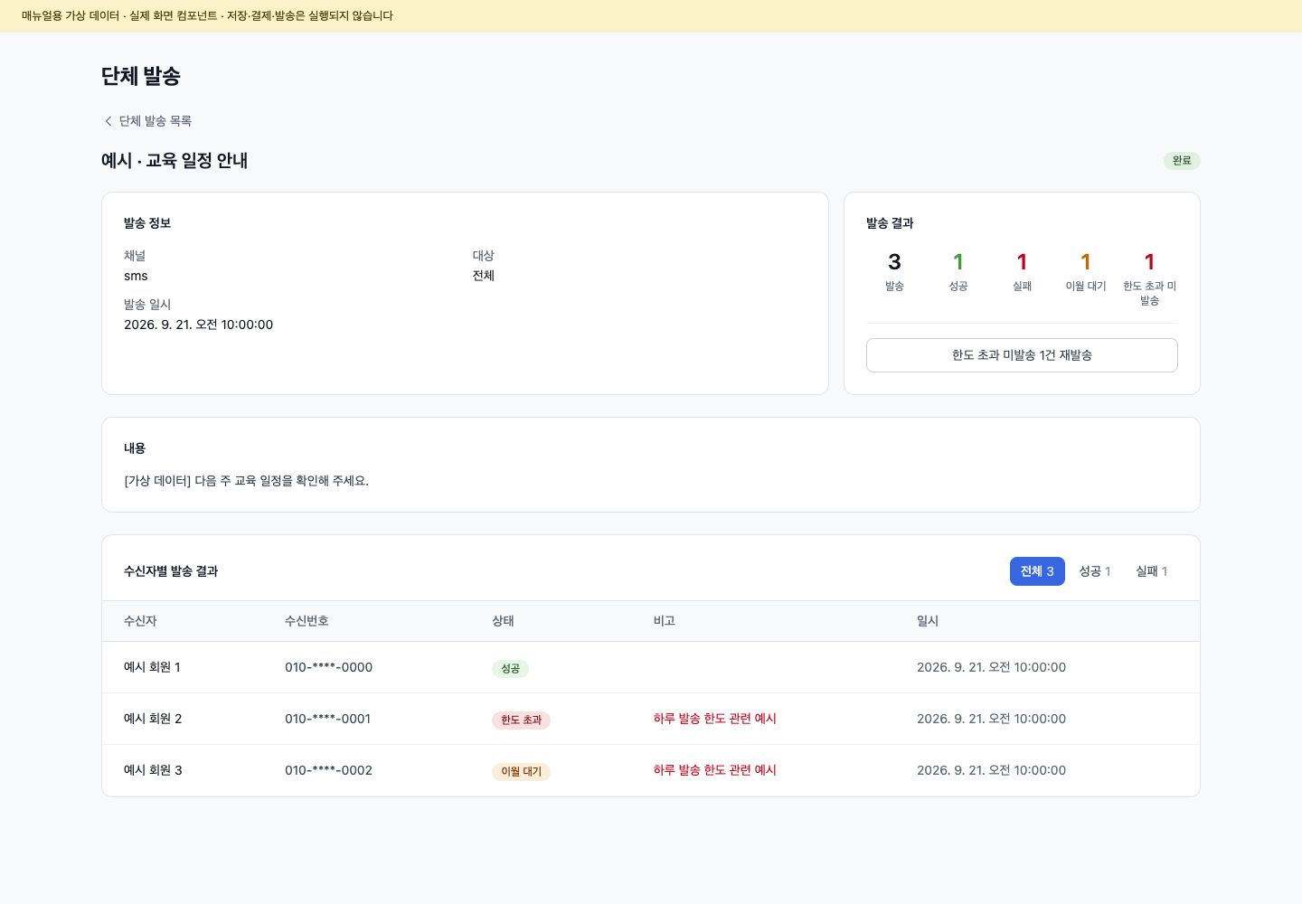Switch to the 실패 1 filter tab
This screenshot has width=1302, height=904.
1152,571
